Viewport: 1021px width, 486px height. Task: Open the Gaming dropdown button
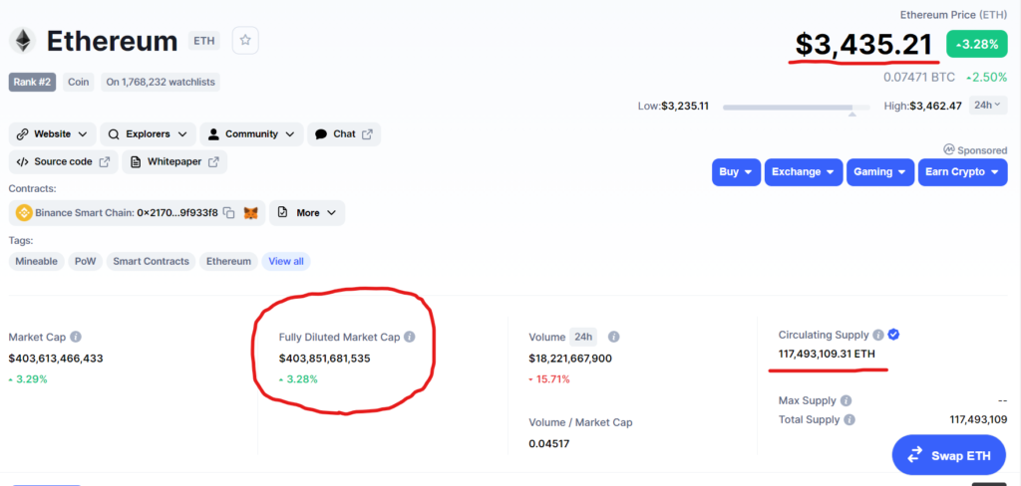[880, 172]
